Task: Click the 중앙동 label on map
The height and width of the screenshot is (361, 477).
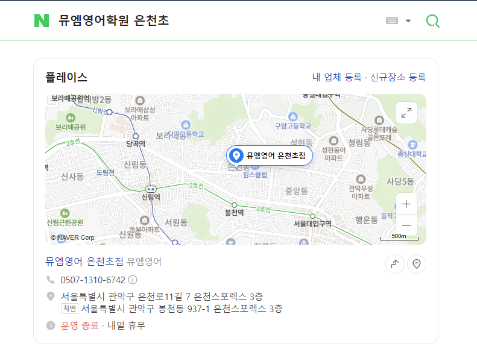Action: [x=296, y=191]
